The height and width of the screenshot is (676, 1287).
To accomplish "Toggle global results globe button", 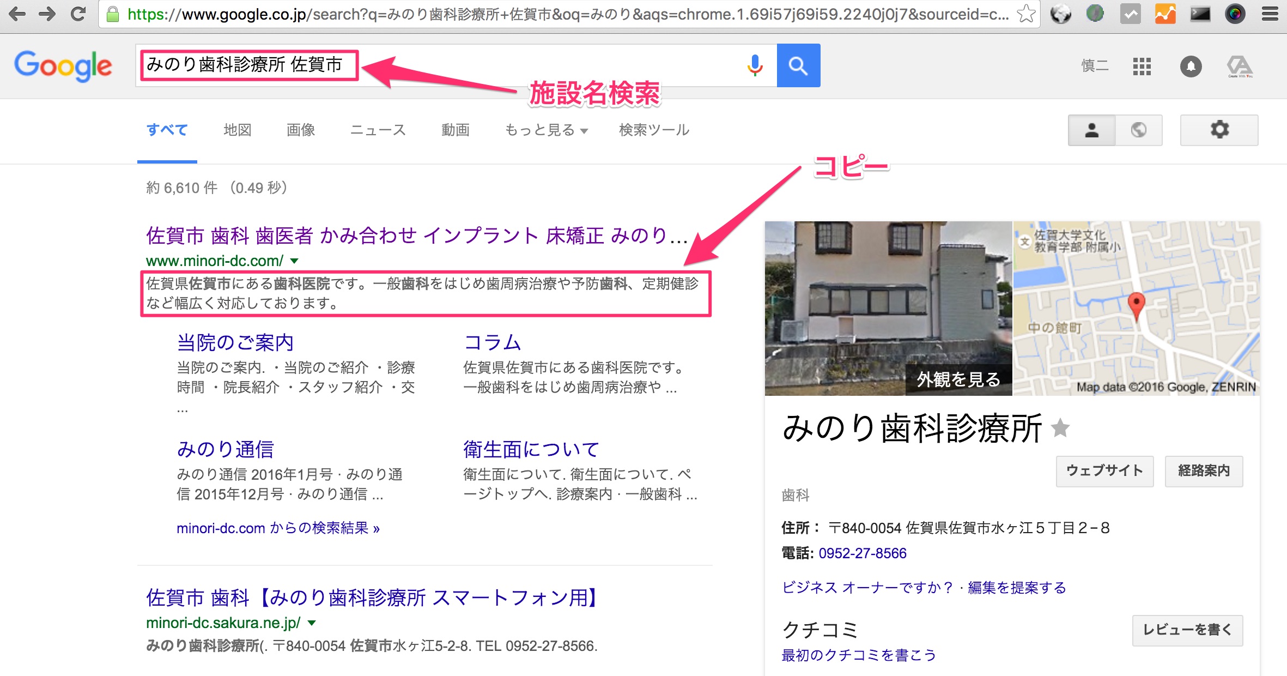I will click(x=1138, y=130).
